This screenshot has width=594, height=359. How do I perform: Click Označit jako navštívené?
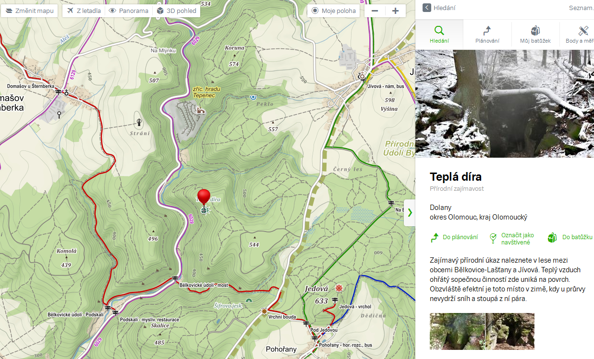[511, 239]
